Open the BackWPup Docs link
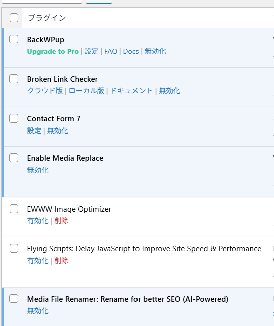The image size is (274, 326). click(131, 51)
